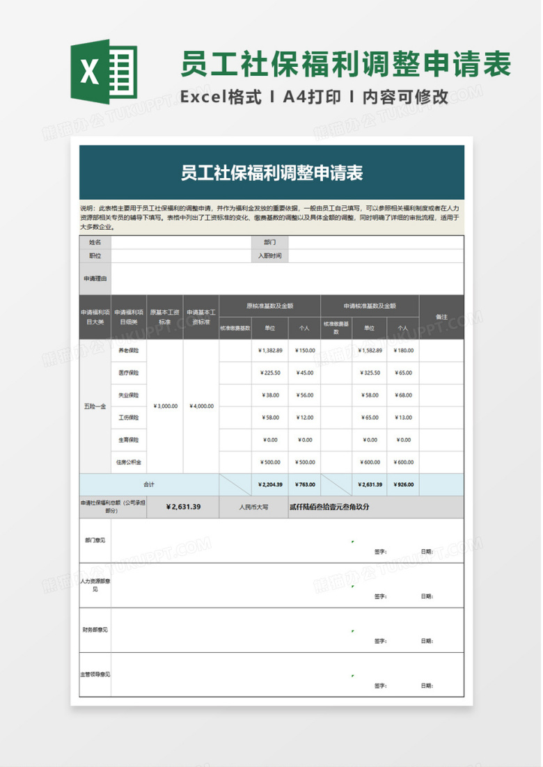Select the 住房公积金 row label
Screen dimensions: 543x767
click(x=129, y=462)
